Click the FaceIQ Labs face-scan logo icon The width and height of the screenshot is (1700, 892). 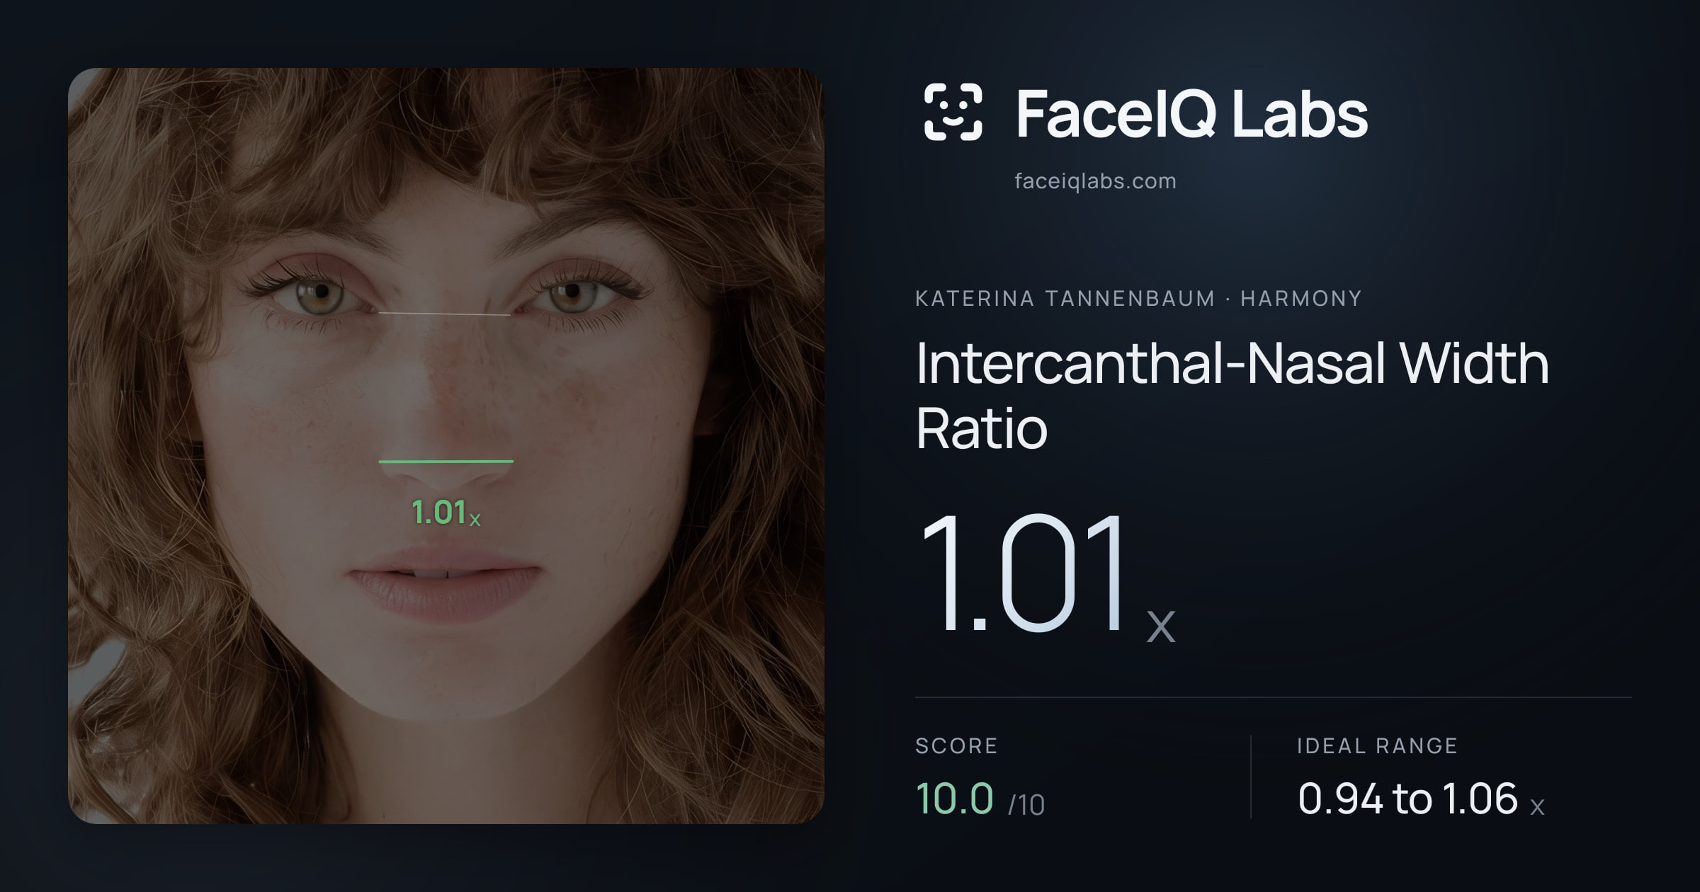click(x=953, y=112)
